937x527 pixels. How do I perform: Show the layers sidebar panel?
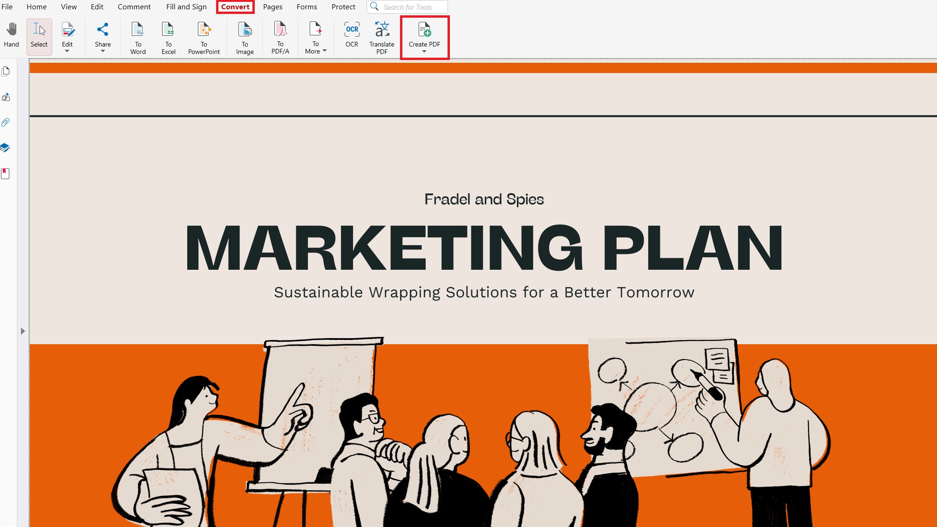[x=6, y=148]
